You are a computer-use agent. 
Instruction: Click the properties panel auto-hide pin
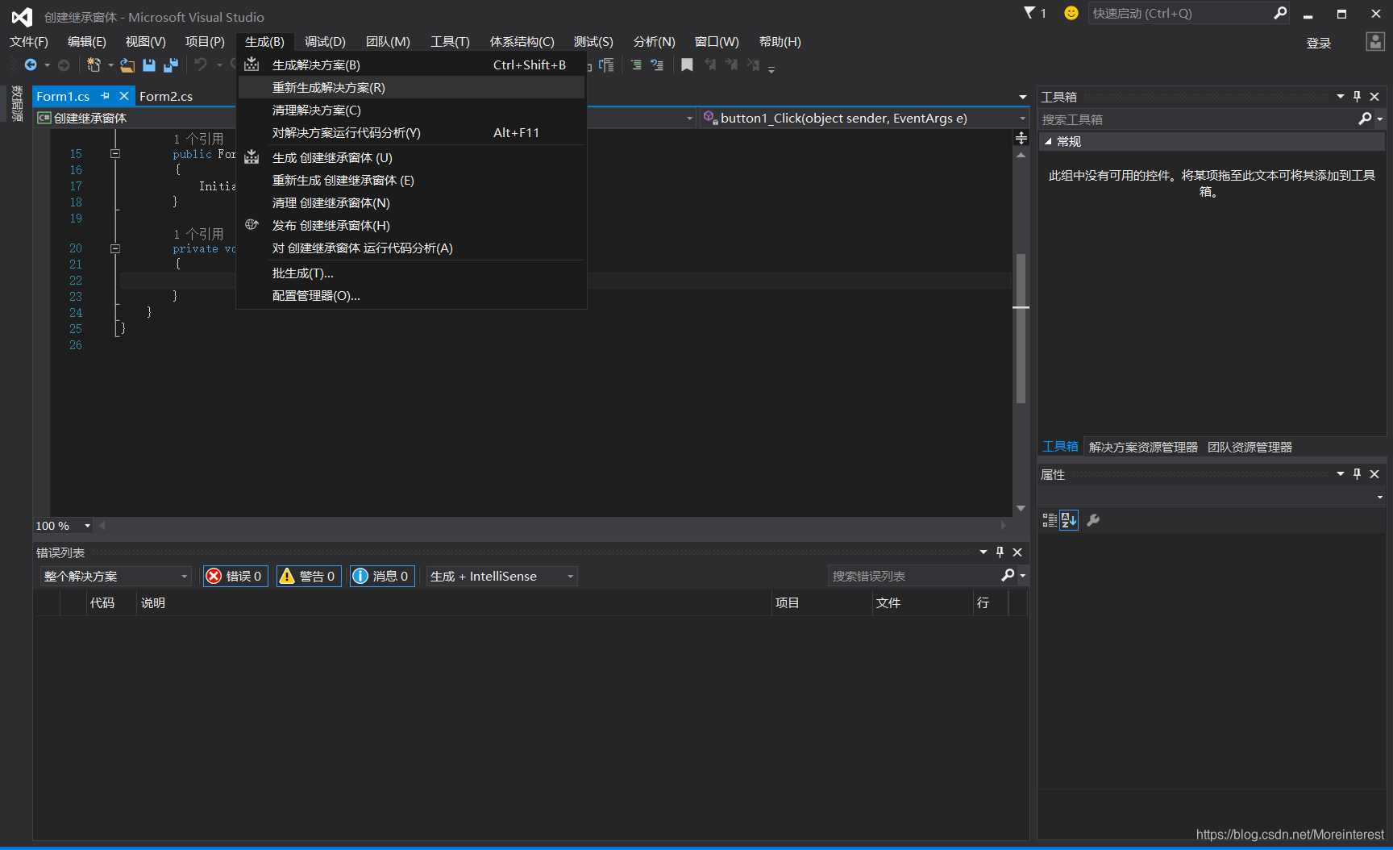(1357, 474)
